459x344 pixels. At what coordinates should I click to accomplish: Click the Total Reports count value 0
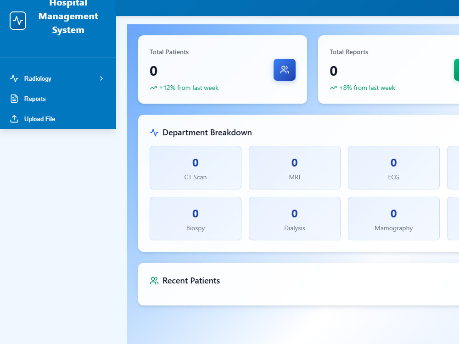333,71
